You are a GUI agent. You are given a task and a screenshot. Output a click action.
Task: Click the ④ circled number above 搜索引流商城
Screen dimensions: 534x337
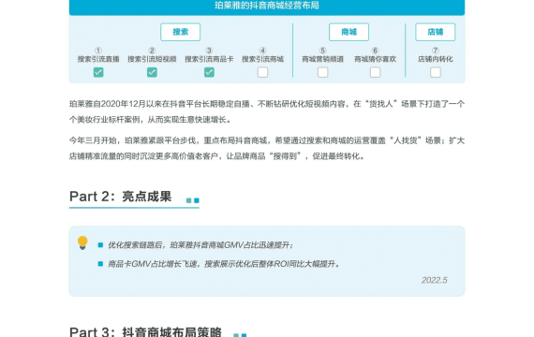tap(262, 51)
